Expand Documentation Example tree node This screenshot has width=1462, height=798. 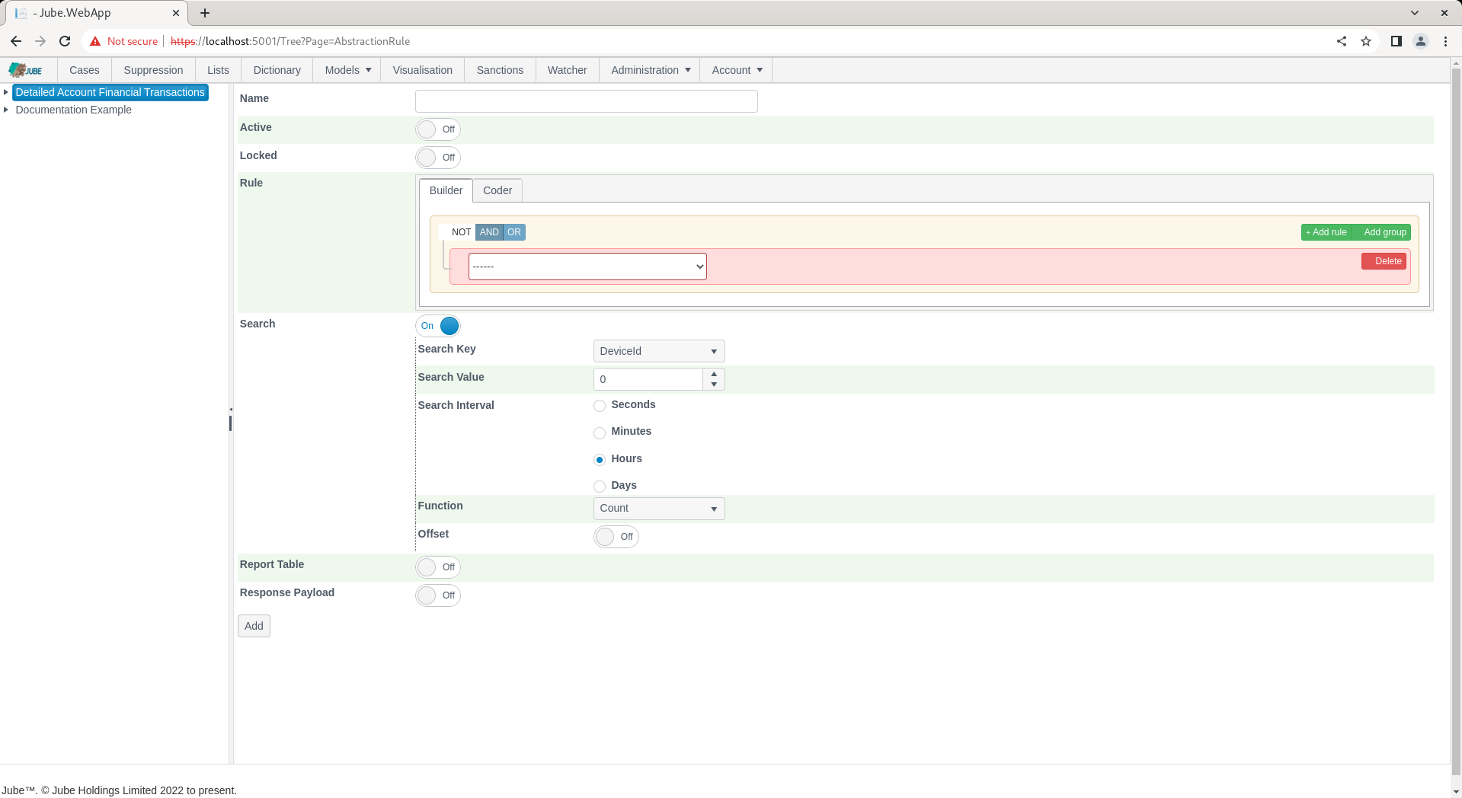6,110
